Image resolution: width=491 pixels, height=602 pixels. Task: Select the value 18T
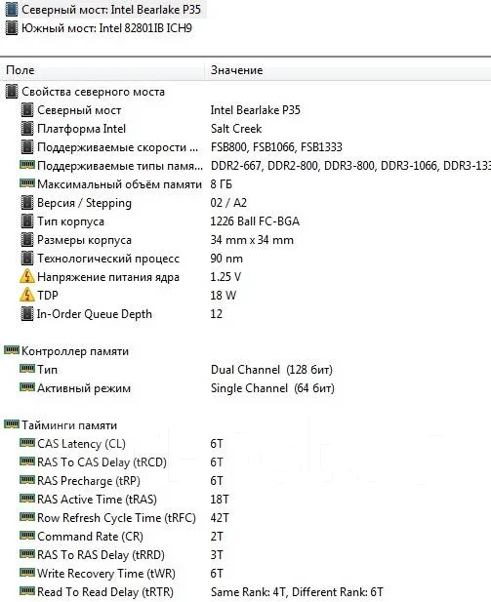[220, 500]
